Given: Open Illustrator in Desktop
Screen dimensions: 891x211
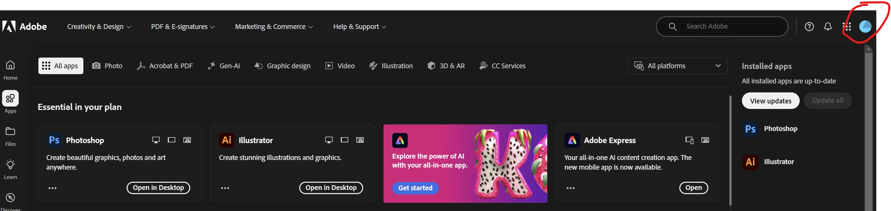Looking at the screenshot, I should pos(331,188).
